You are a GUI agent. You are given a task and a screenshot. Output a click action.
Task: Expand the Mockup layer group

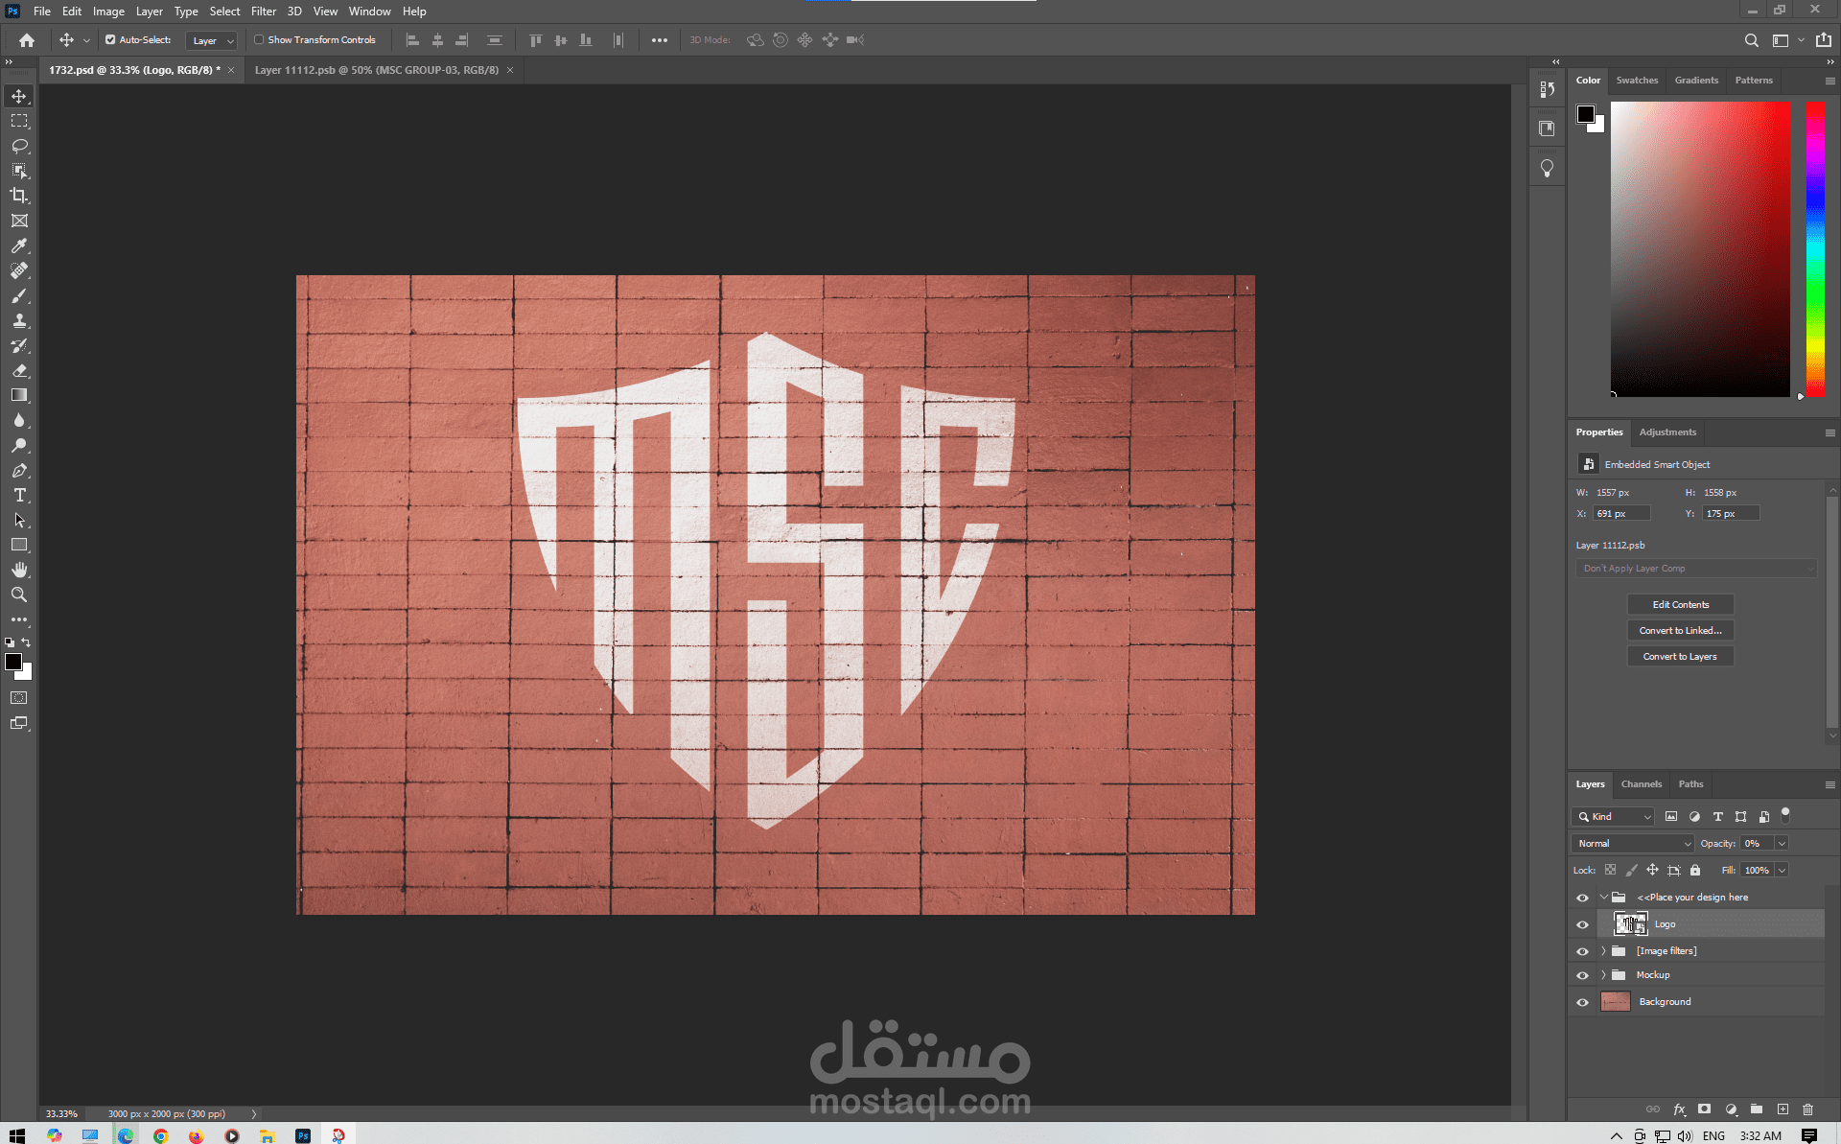coord(1603,975)
